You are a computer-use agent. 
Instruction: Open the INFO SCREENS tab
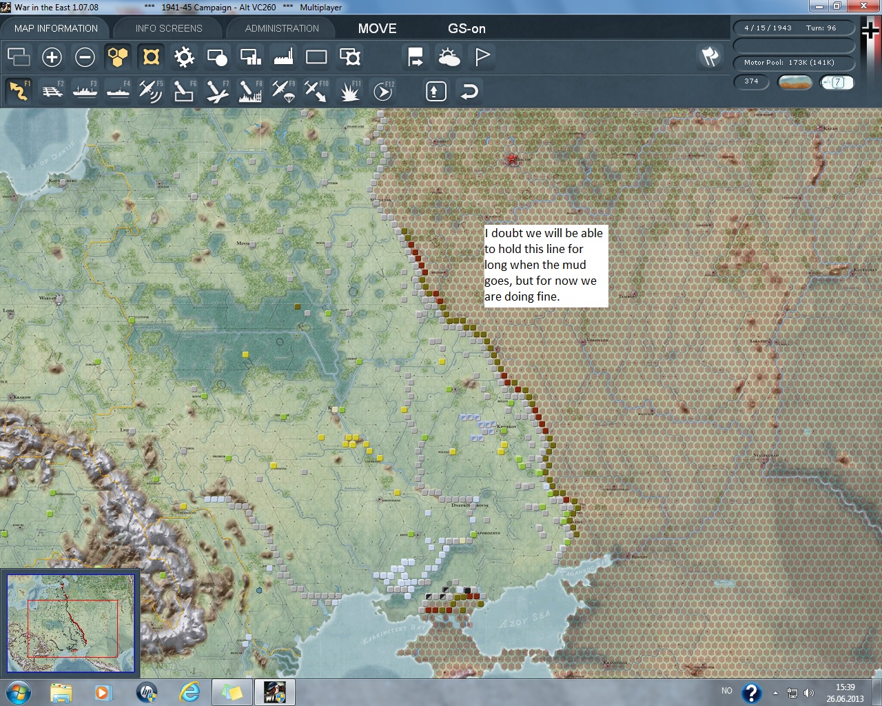tap(169, 28)
